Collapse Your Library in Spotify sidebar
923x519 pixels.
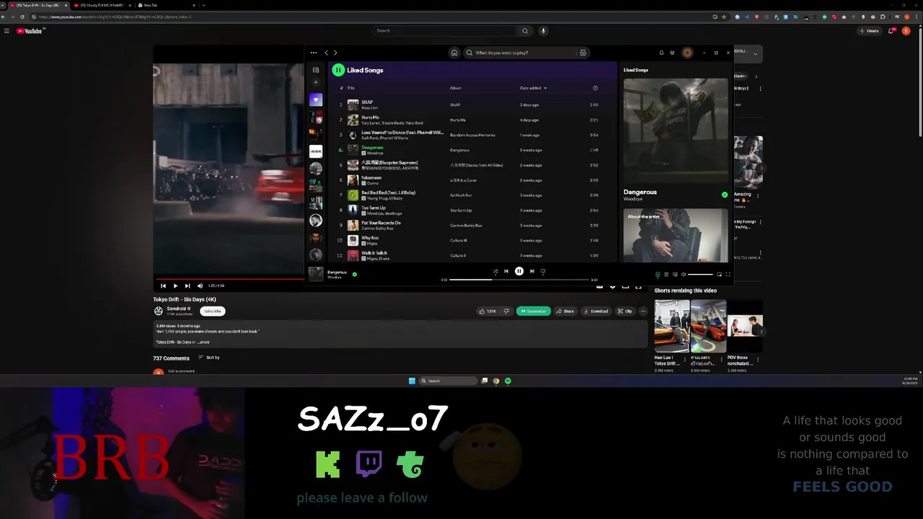click(315, 70)
